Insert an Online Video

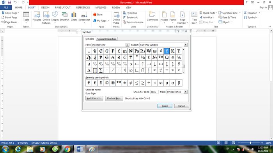(x=116, y=18)
